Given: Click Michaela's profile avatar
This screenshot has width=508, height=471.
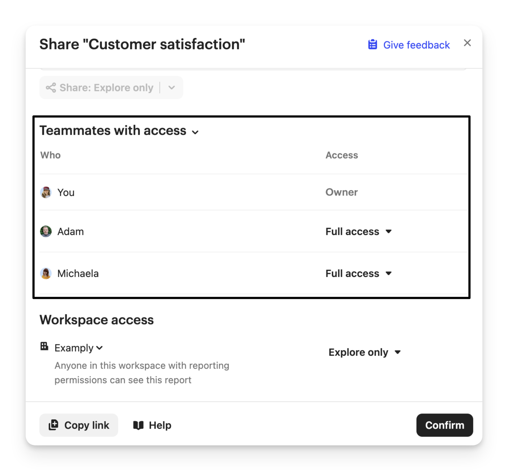Looking at the screenshot, I should 46,273.
